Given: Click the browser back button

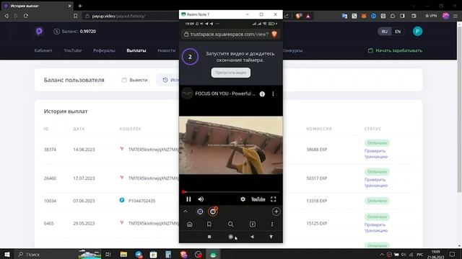Looking at the screenshot, I should pos(6,16).
